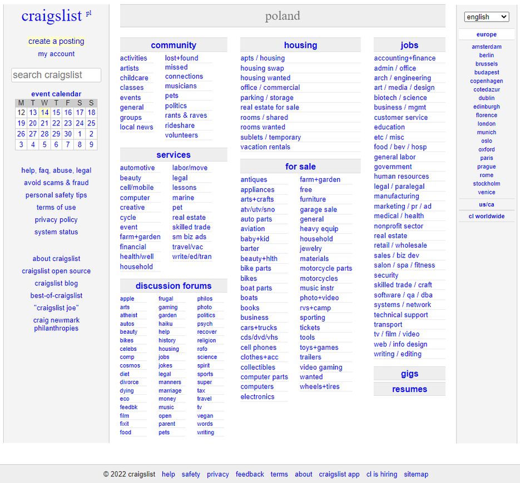Open the apple discussion forum
The height and width of the screenshot is (483, 520).
(127, 299)
